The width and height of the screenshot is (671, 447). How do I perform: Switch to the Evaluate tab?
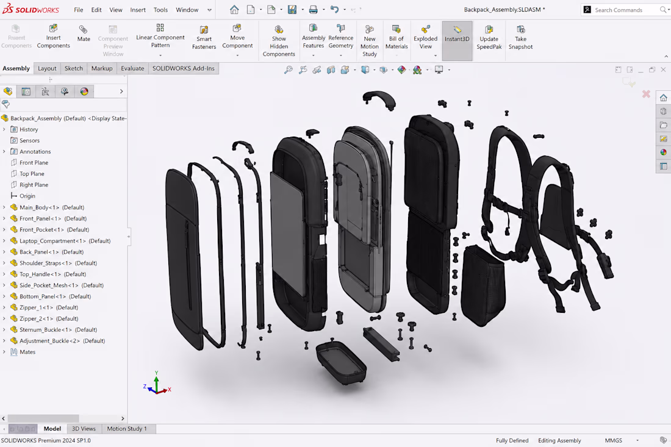coord(132,68)
